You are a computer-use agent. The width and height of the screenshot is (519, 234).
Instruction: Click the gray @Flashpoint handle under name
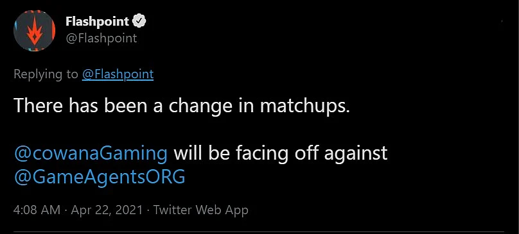101,38
